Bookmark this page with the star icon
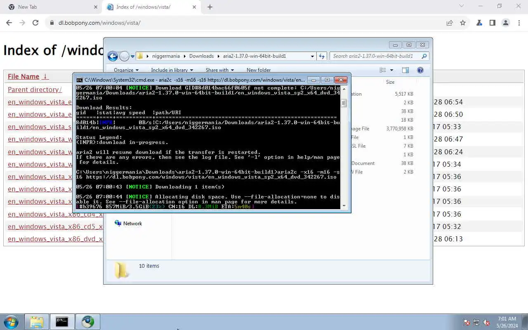 (463, 23)
